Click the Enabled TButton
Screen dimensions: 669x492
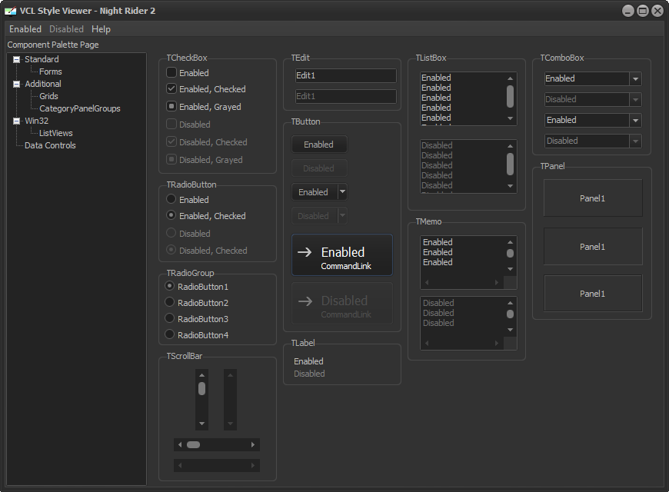point(319,145)
